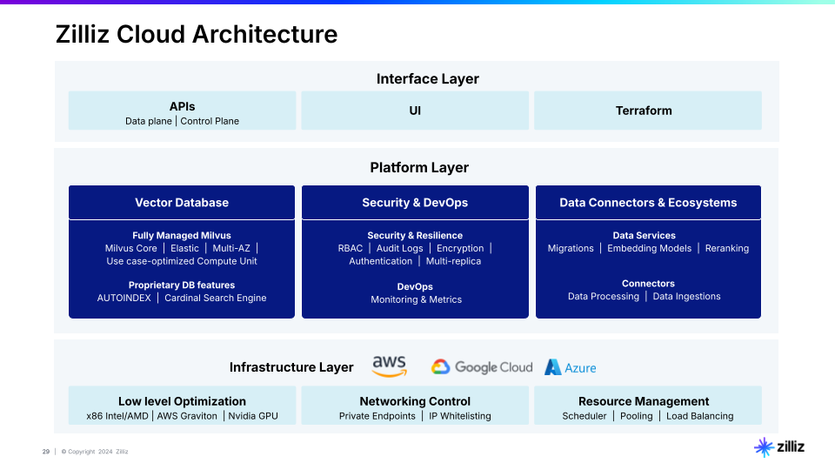The width and height of the screenshot is (835, 470).
Task: Click 'Monitoring & Metrics' text
Action: [x=416, y=299]
